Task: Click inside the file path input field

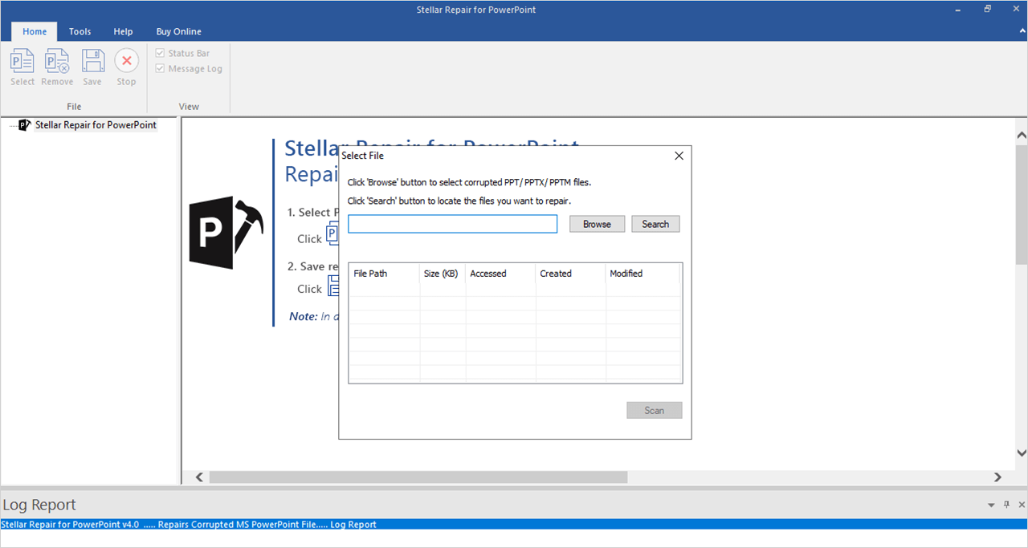Action: click(x=452, y=224)
